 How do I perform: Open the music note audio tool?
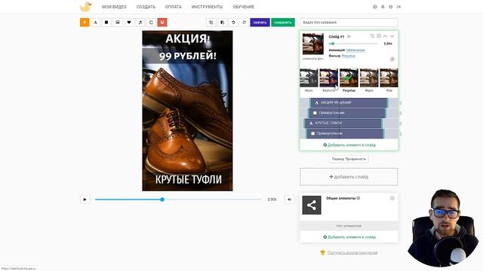140,23
